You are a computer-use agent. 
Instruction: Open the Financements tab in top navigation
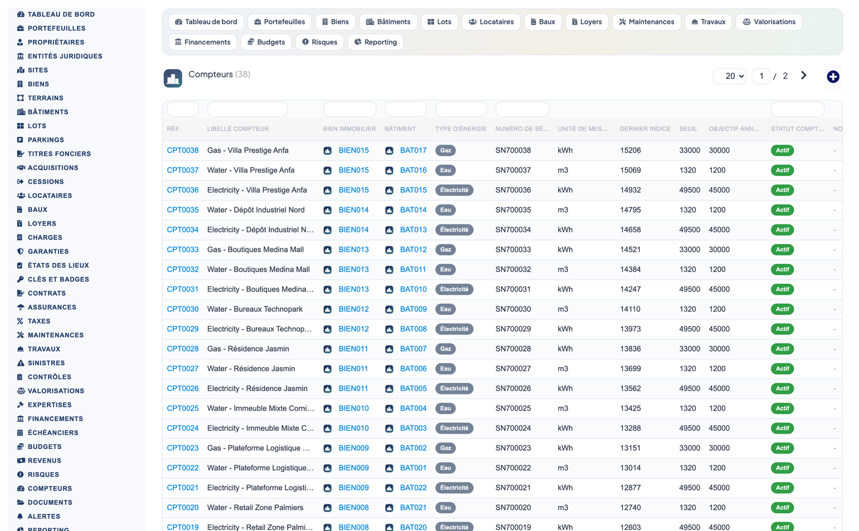click(203, 42)
